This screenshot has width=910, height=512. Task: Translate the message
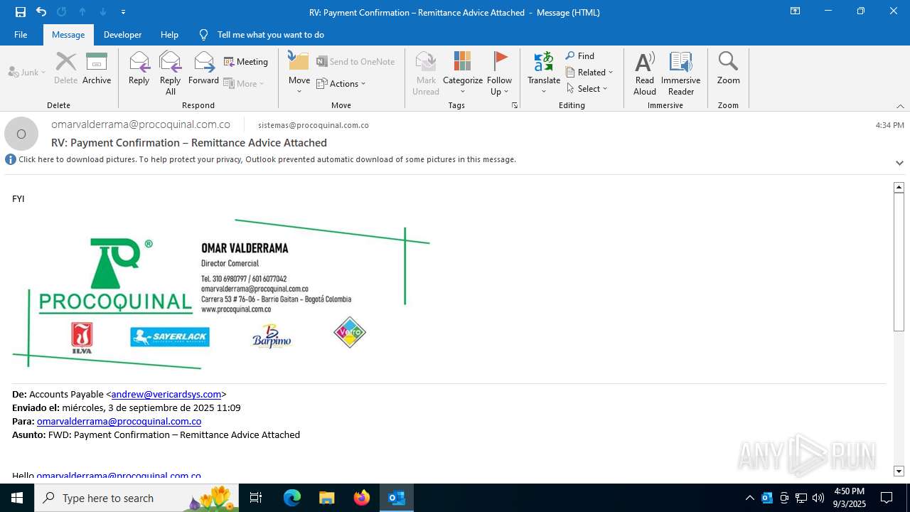point(544,73)
